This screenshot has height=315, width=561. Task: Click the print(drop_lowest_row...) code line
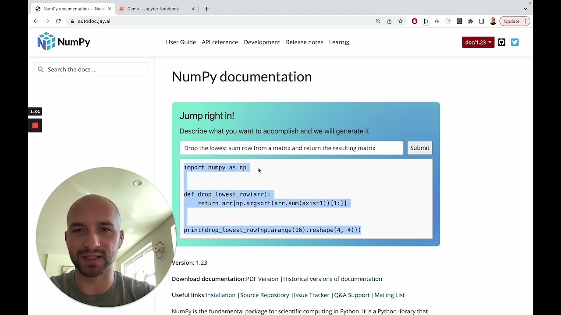272,230
